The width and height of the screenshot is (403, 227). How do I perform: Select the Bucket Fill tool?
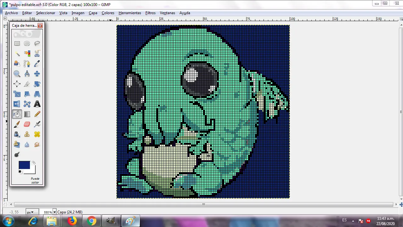click(x=17, y=114)
